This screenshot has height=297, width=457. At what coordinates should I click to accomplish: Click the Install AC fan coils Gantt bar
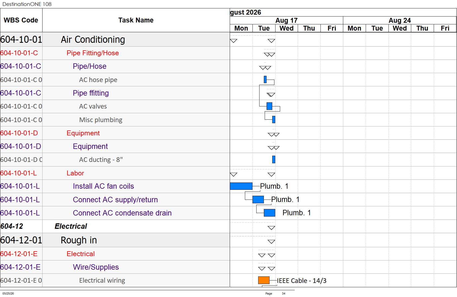(241, 186)
